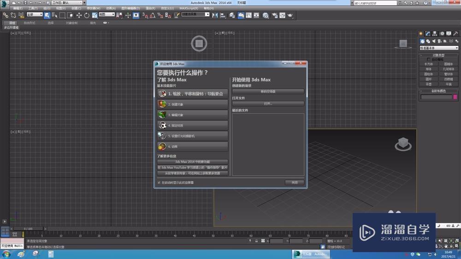Click the teapot Render Production icon
This screenshot has width=461, height=259.
pyautogui.click(x=290, y=15)
